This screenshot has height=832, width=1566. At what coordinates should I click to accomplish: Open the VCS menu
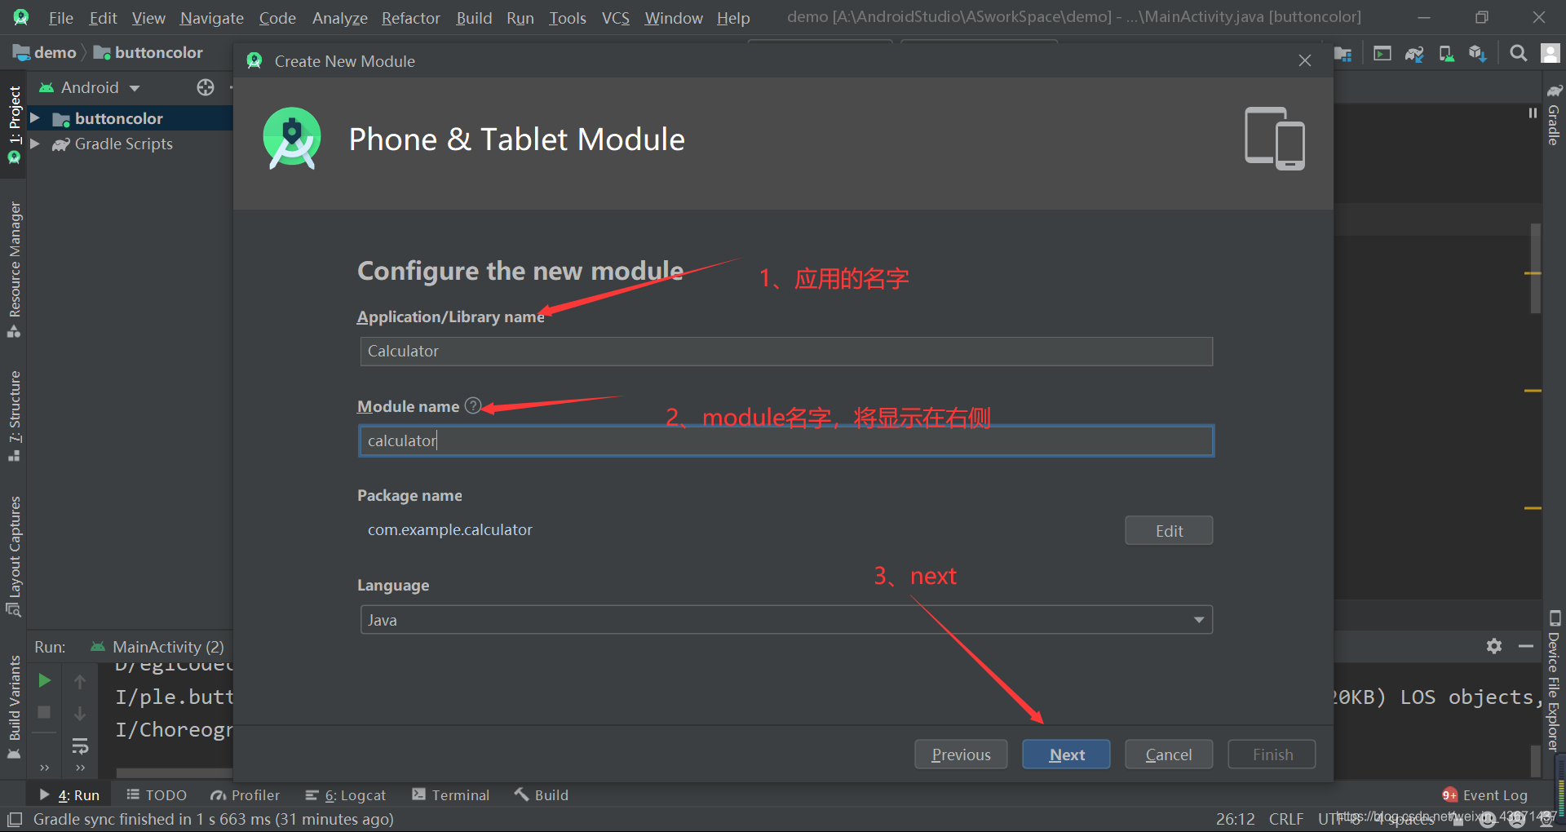[616, 18]
